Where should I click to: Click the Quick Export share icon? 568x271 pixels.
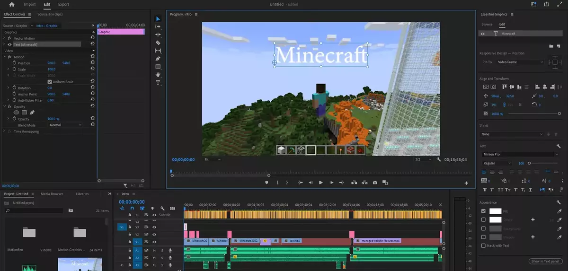coord(548,4)
